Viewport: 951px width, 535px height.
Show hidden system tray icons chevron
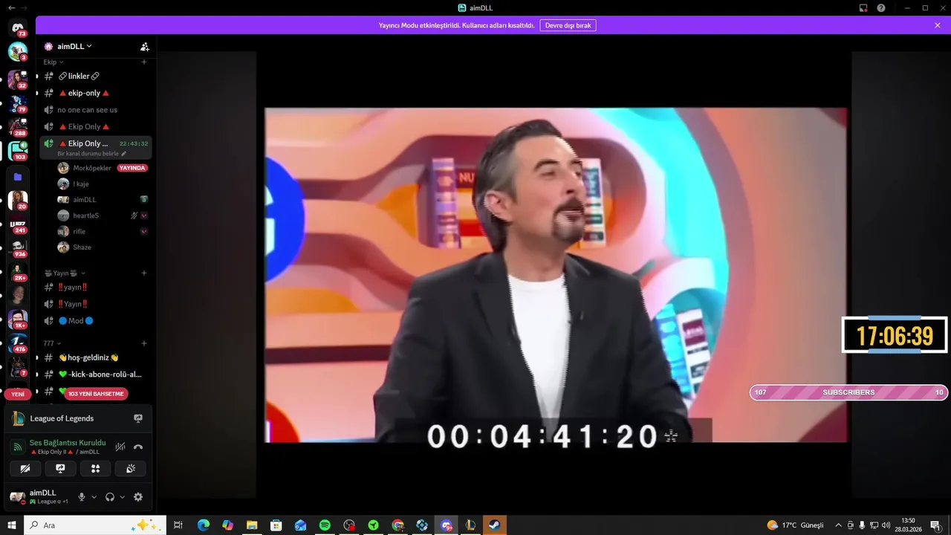coord(839,525)
